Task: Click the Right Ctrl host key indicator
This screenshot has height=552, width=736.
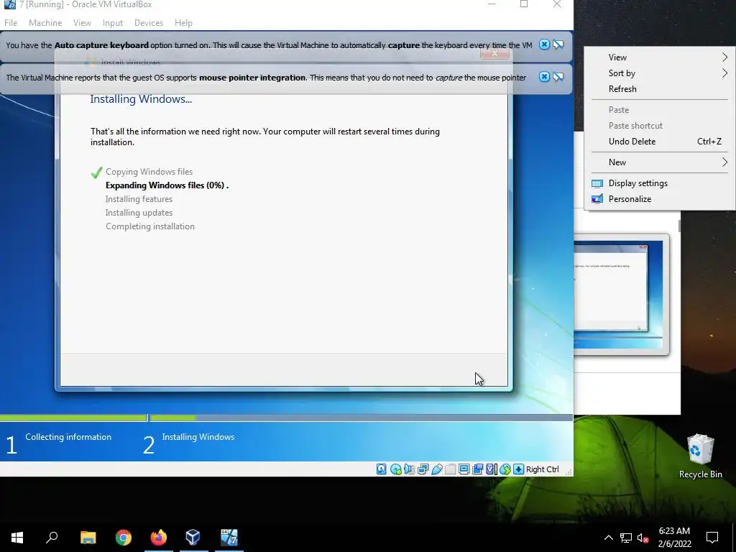Action: tap(542, 469)
